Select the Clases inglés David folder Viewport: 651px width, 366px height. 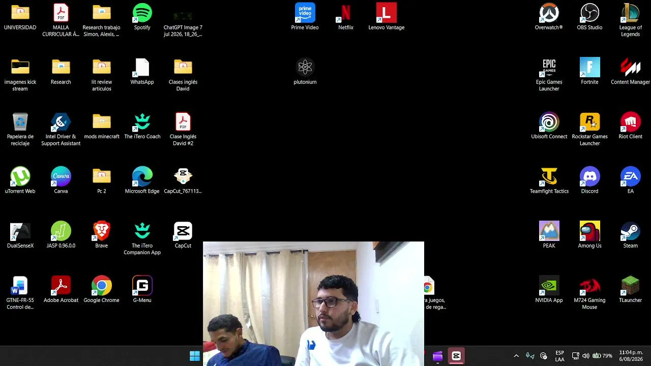(x=183, y=67)
